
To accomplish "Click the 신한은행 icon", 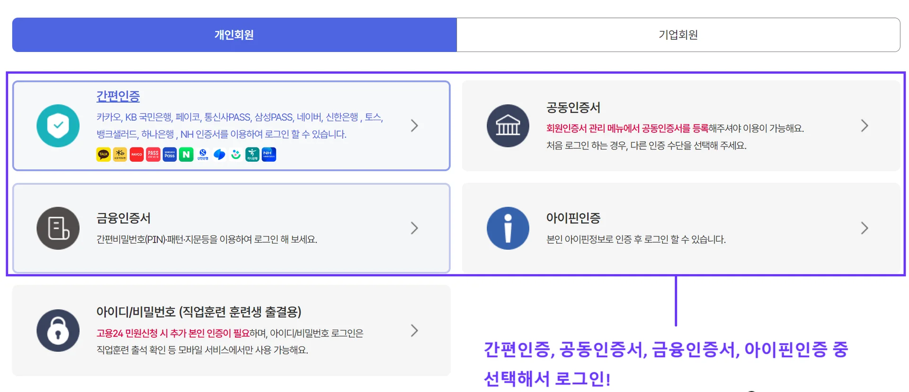I will click(x=203, y=154).
